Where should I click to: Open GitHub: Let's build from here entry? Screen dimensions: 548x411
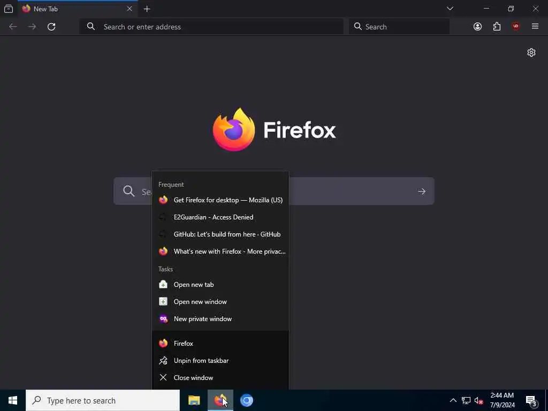pyautogui.click(x=220, y=234)
